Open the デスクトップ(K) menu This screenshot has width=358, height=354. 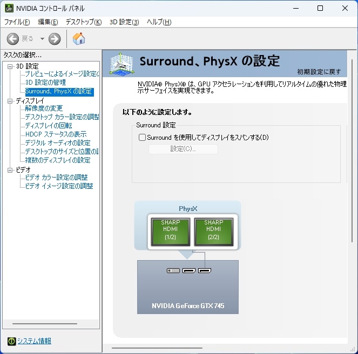coord(84,22)
